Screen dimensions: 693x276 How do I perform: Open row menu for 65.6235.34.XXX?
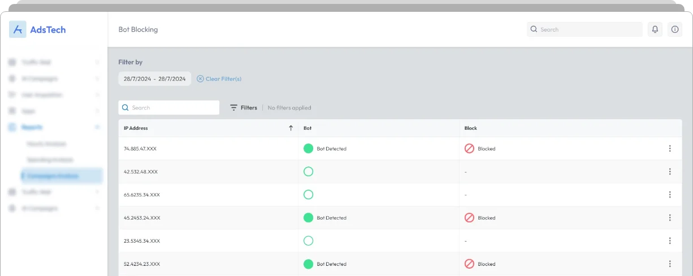point(670,195)
